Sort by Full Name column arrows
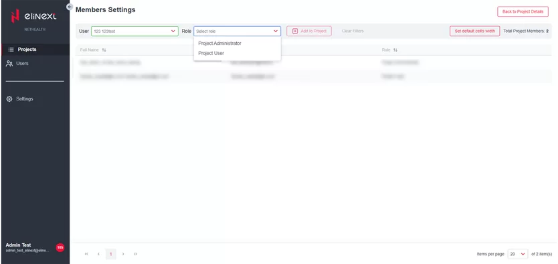Image resolution: width=558 pixels, height=264 pixels. click(x=104, y=50)
